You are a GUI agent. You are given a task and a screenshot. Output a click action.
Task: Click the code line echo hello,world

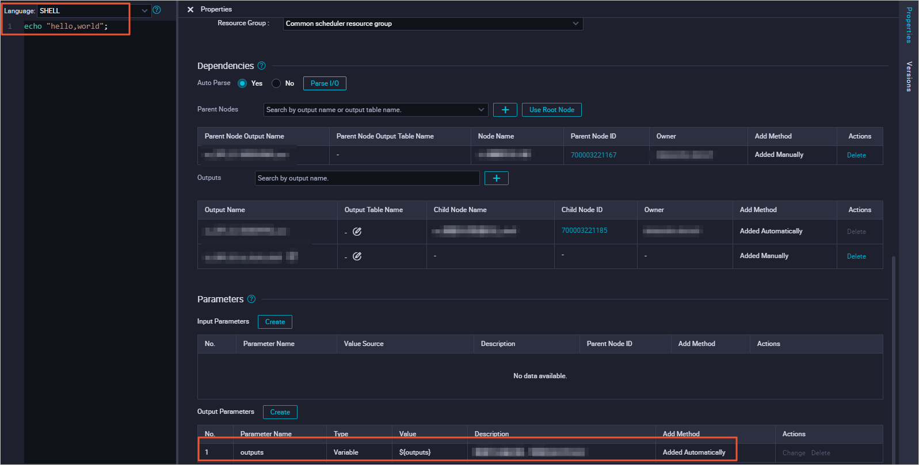(66, 26)
